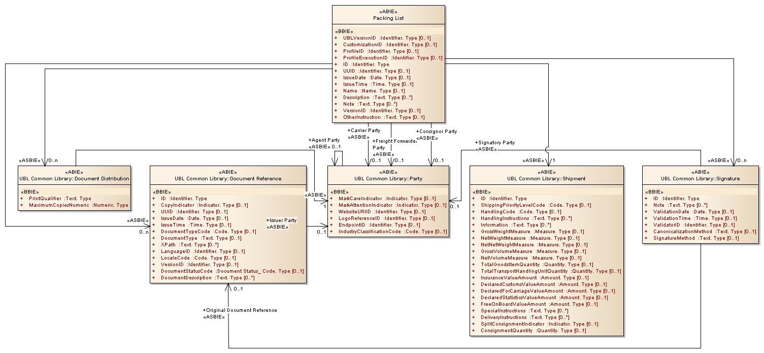This screenshot has height=353, width=764.
Task: Select the +Carrier Party association label
Action: (x=364, y=131)
